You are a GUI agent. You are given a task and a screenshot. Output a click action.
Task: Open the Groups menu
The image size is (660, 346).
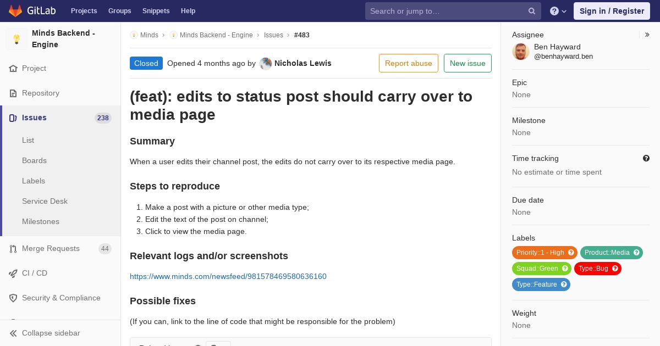[119, 11]
